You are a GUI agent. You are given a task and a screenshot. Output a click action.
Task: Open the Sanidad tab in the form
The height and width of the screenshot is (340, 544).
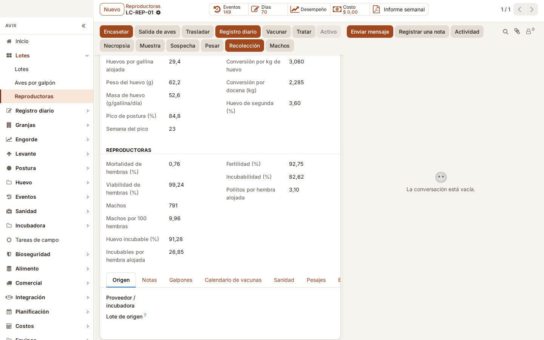(284, 280)
